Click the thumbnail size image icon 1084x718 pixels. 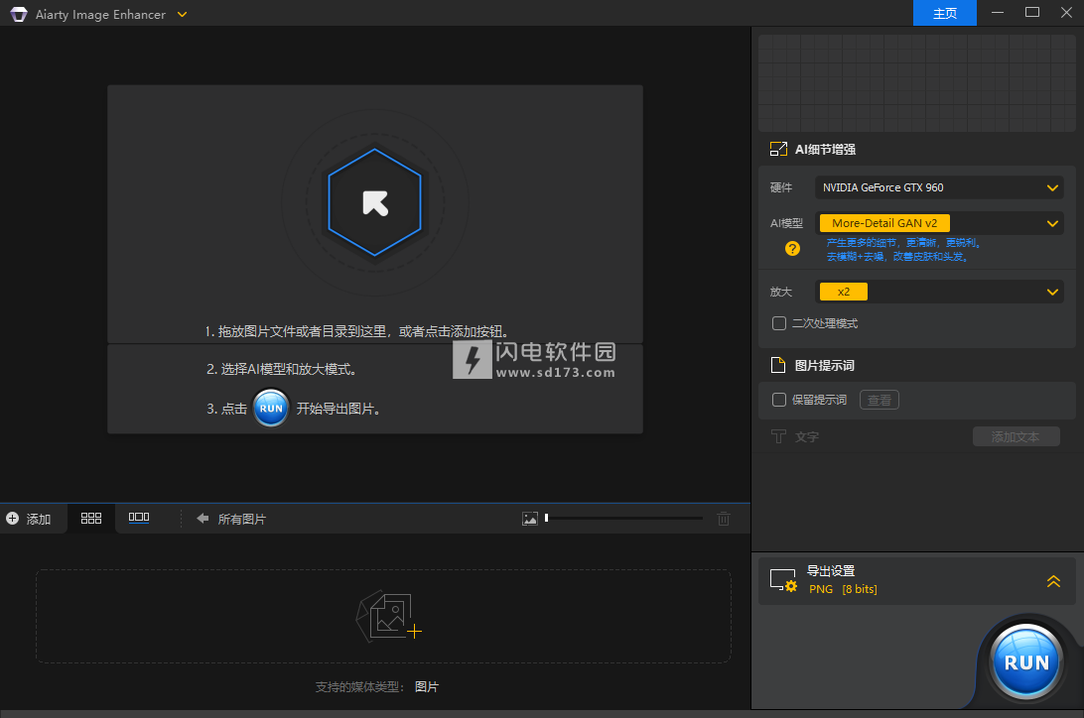pyautogui.click(x=529, y=519)
